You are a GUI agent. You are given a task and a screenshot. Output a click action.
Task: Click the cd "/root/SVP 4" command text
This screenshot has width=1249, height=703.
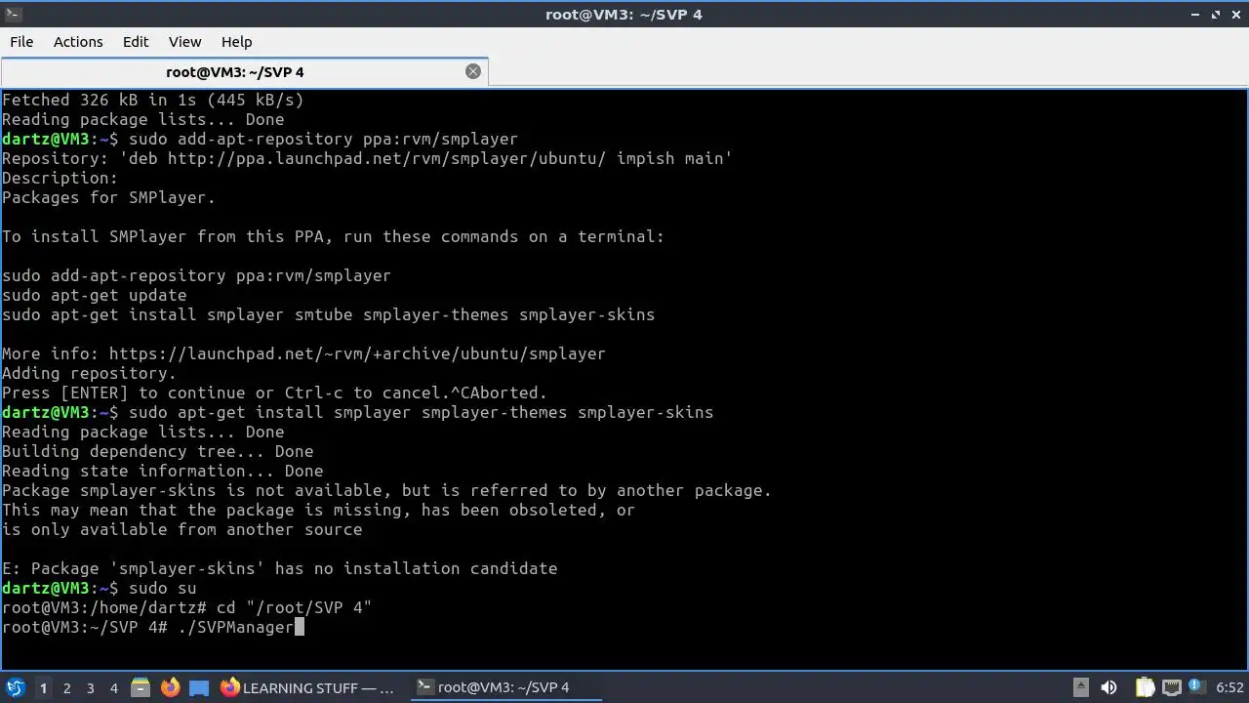click(x=294, y=608)
